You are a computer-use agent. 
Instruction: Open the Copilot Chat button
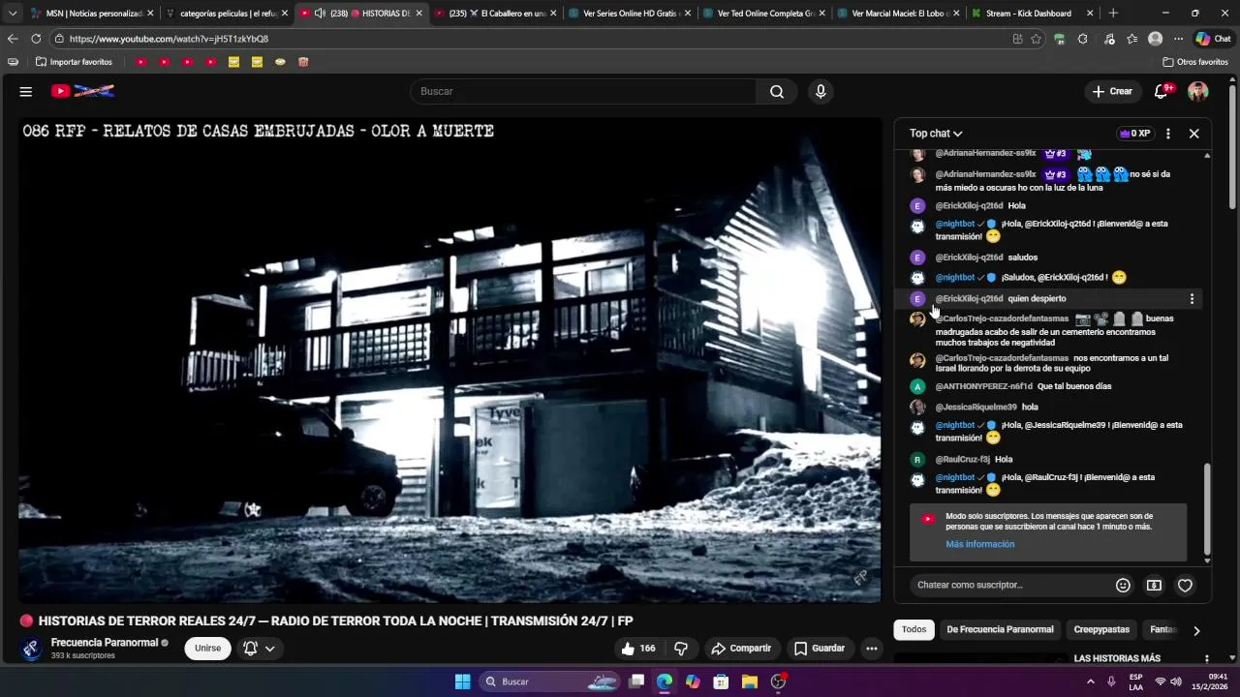(1214, 39)
